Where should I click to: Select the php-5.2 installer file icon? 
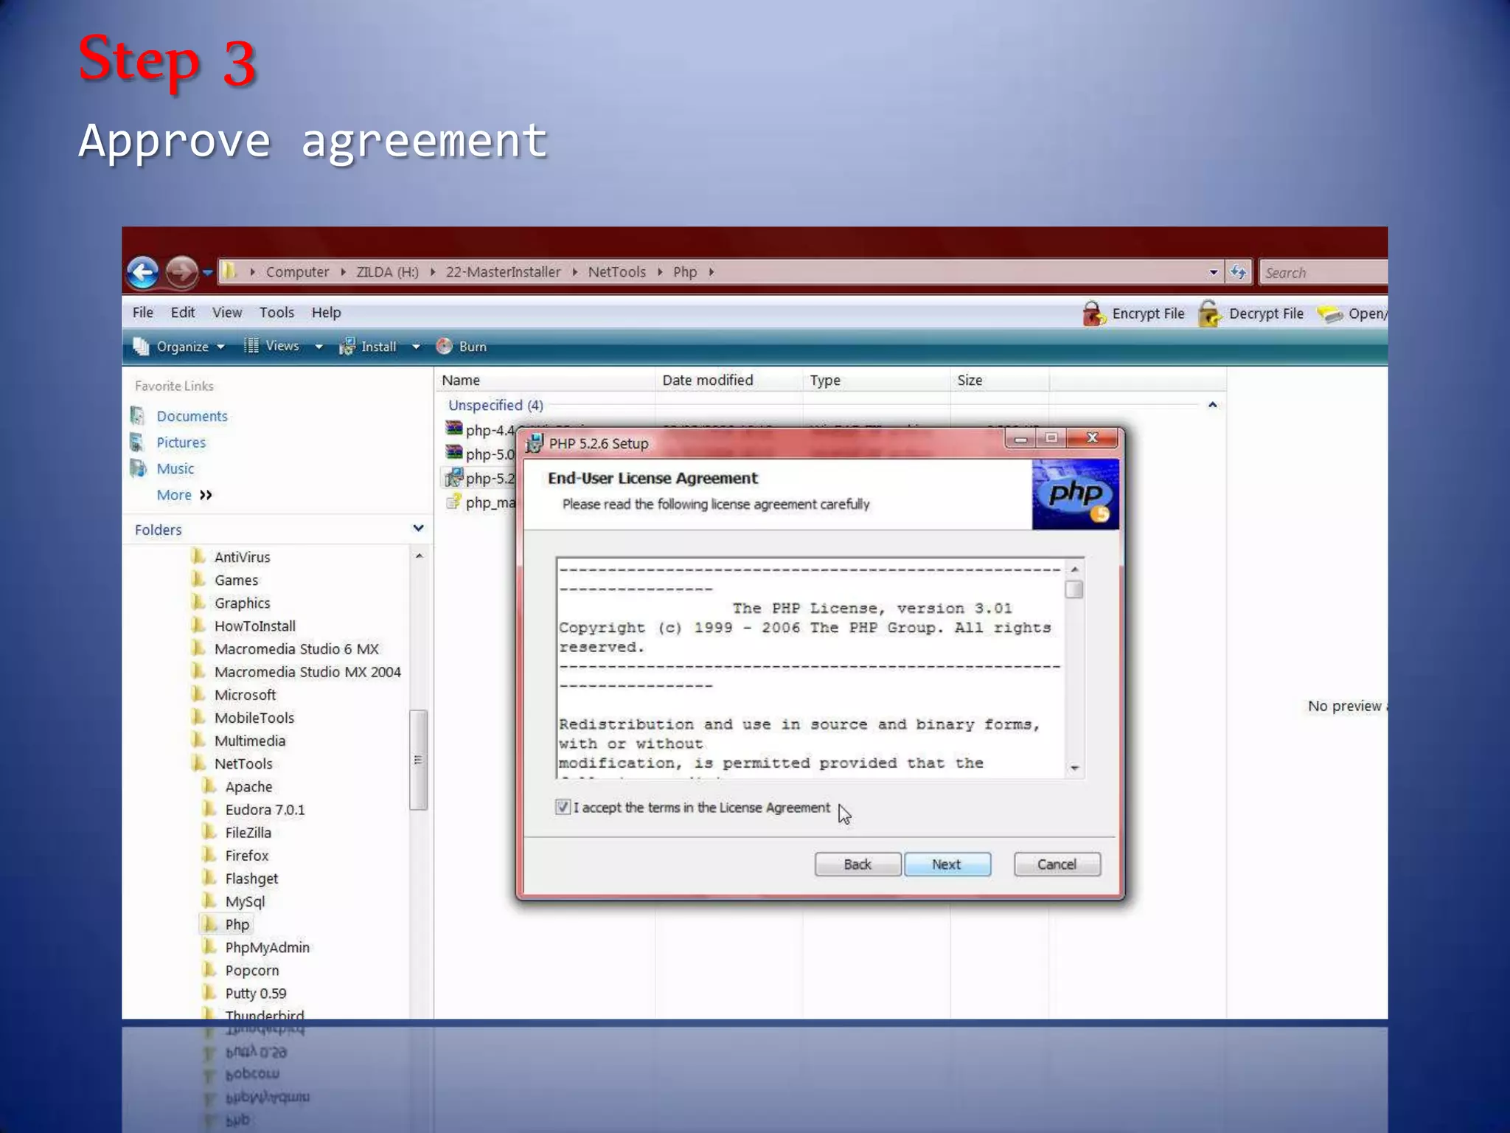(x=453, y=477)
